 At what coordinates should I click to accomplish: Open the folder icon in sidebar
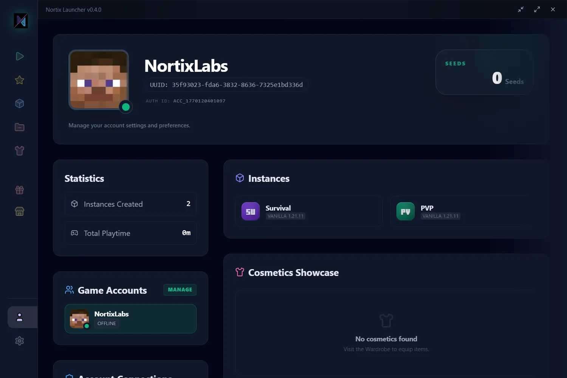(x=20, y=127)
